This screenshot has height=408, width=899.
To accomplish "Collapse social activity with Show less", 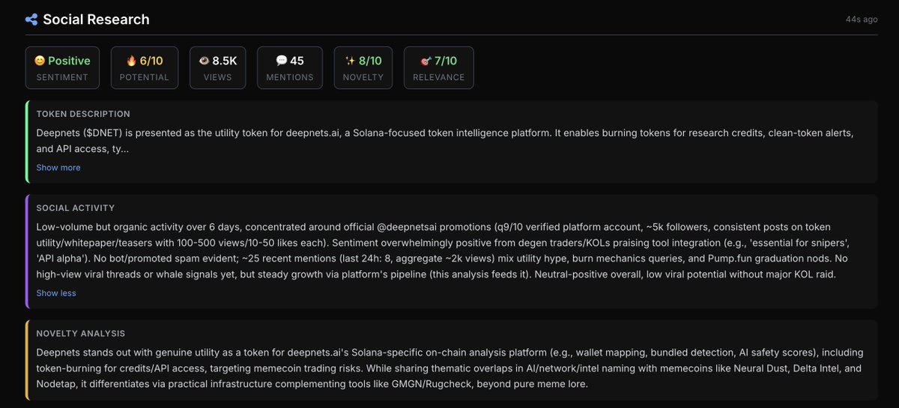I will click(56, 293).
